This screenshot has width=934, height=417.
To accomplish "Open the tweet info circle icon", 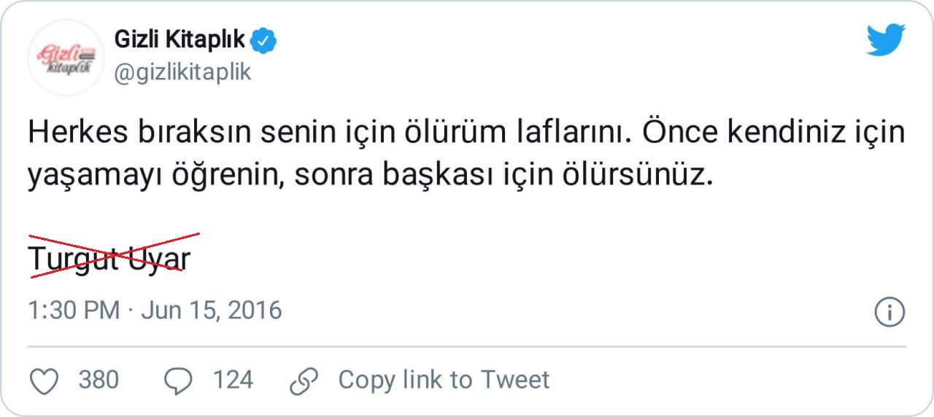I will coord(889,312).
